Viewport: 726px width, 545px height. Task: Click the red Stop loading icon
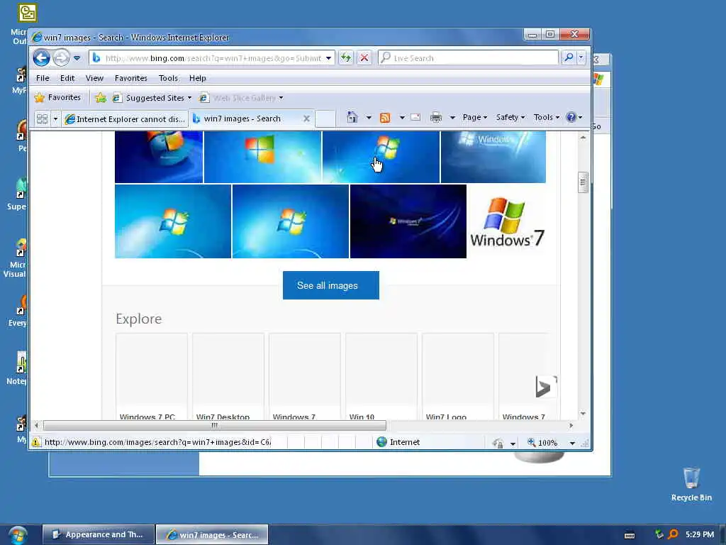click(364, 58)
